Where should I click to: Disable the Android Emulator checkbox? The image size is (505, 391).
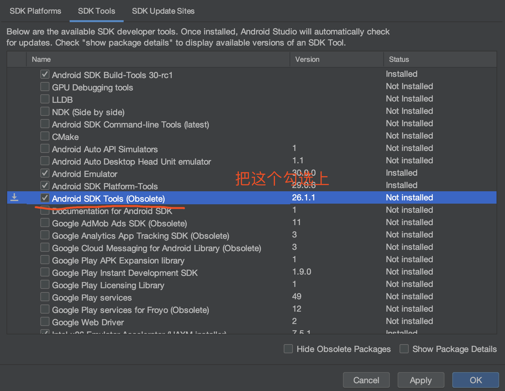click(x=45, y=173)
